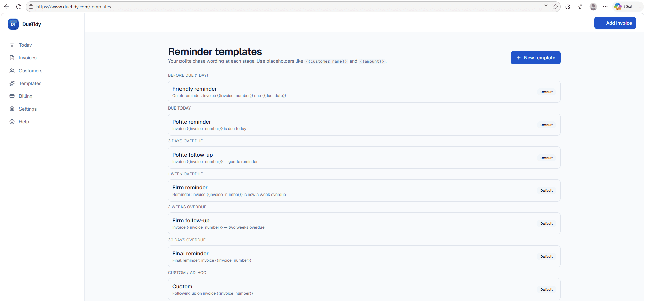The width and height of the screenshot is (645, 301).
Task: Click Default badge on Firm reminder
Action: pos(547,190)
